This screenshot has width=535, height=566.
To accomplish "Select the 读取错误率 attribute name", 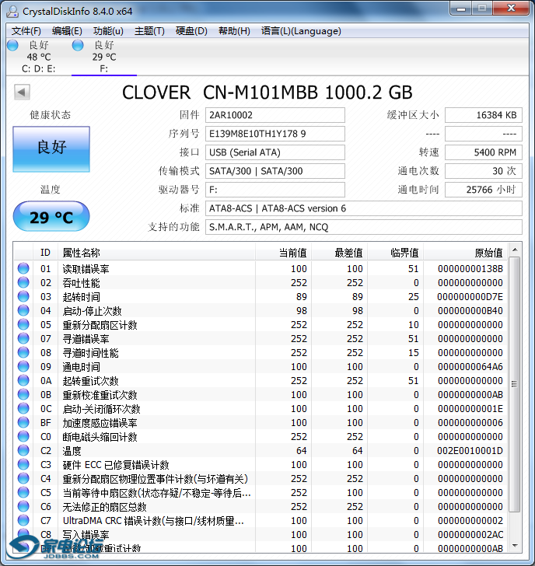I will 86,268.
